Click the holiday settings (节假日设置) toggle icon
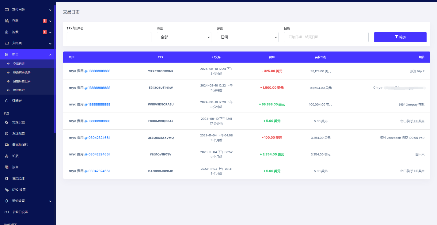Viewport: 437px width, 225px height. click(x=7, y=212)
